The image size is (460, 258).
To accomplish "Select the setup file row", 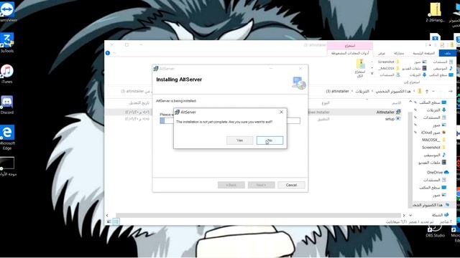I will point(253,119).
